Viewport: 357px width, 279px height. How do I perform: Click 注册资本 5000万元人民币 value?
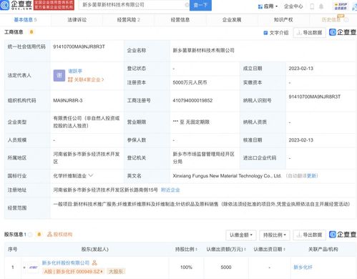point(190,82)
